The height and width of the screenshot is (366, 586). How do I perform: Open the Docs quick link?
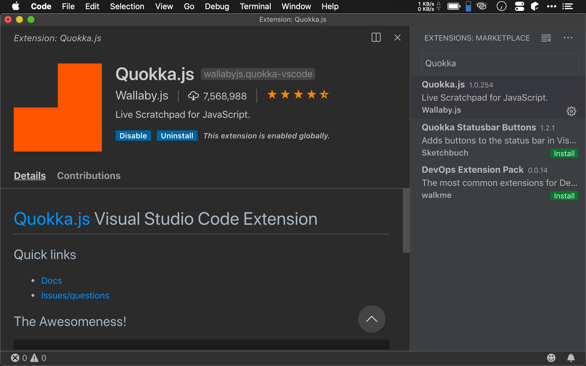(52, 281)
